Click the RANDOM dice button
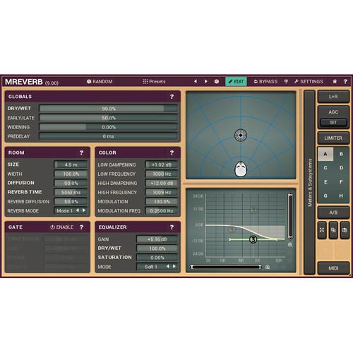Viewport: 353px width, 353px height. tap(100, 82)
